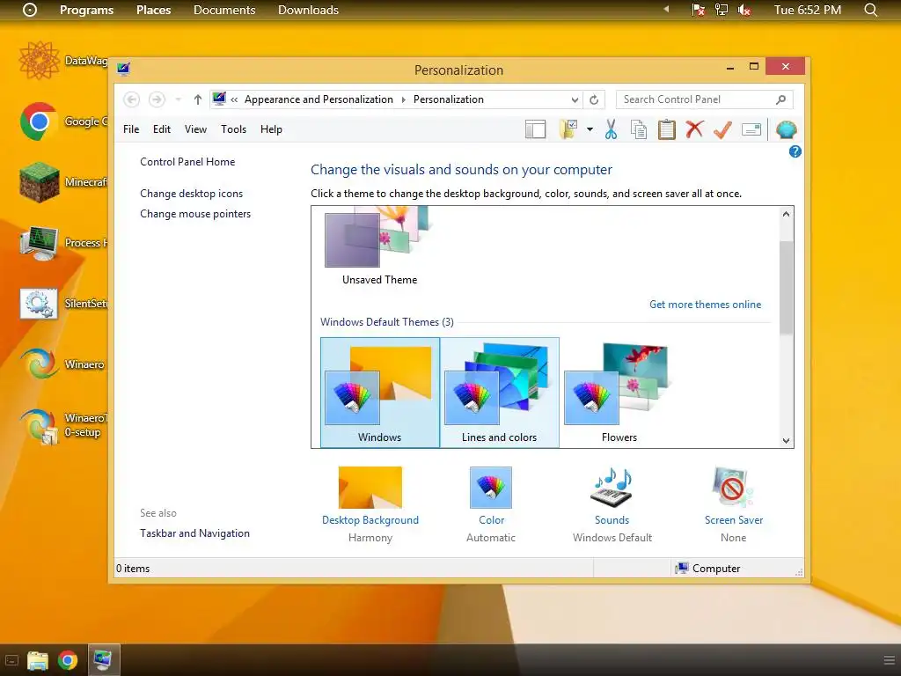Click the Action Center flag tray icon

[x=698, y=10]
